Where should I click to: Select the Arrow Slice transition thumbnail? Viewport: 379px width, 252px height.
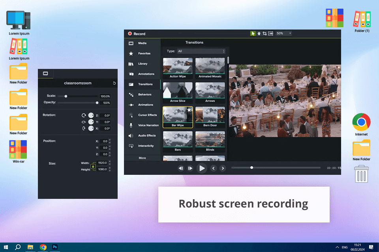(178, 93)
